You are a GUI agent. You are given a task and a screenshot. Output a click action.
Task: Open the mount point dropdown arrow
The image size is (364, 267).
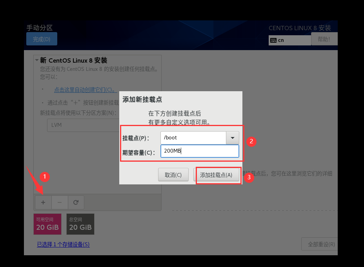[232, 138]
